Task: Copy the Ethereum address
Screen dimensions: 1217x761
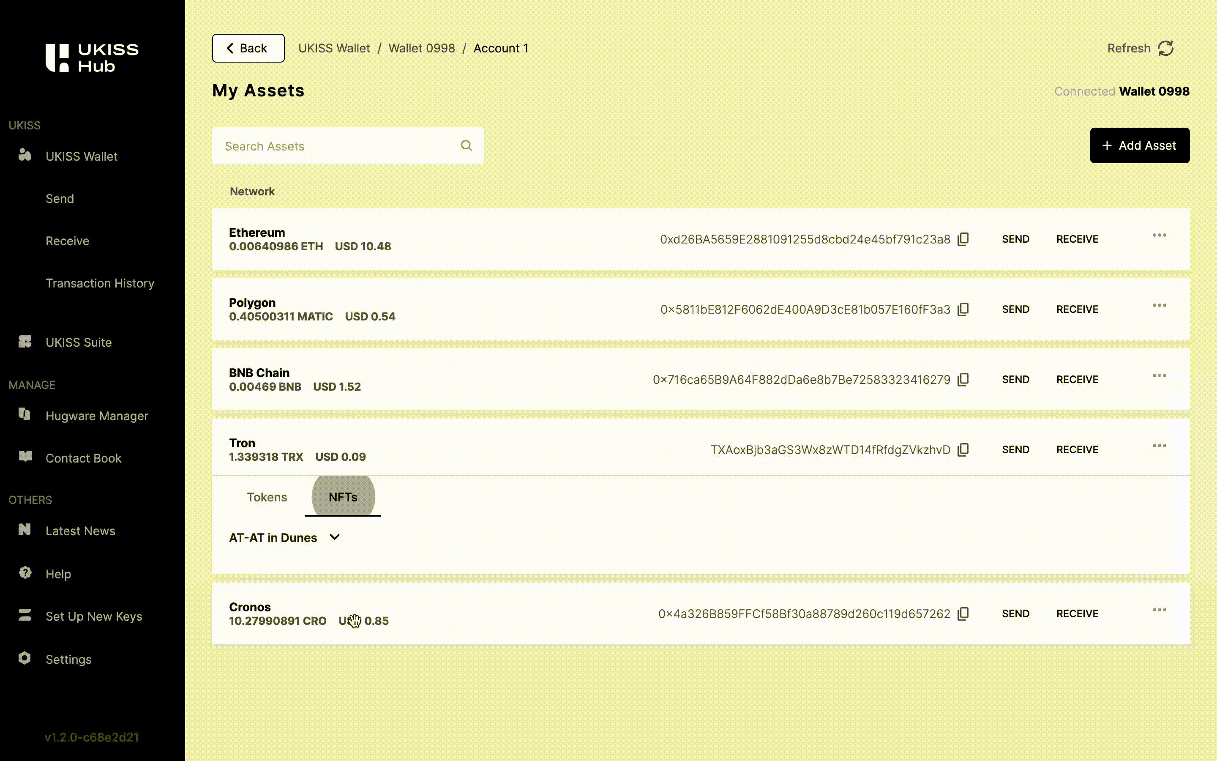Action: (963, 239)
